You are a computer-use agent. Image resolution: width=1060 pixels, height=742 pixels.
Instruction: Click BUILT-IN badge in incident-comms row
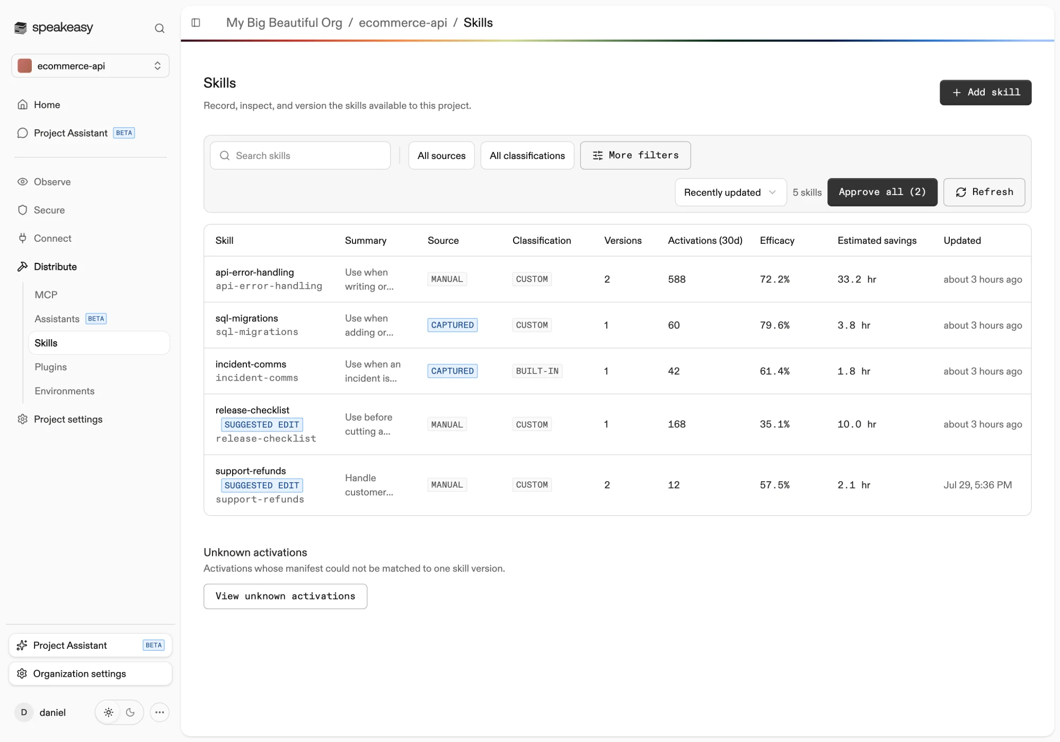pos(537,371)
